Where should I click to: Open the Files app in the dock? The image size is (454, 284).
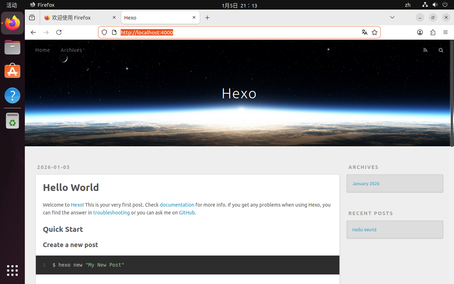click(x=12, y=47)
